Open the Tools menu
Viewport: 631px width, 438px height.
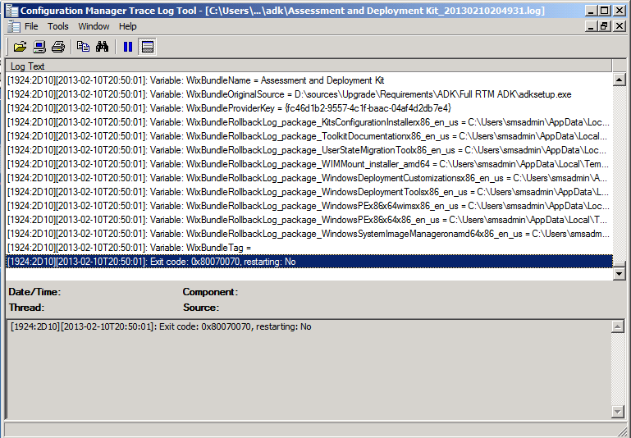tap(58, 26)
